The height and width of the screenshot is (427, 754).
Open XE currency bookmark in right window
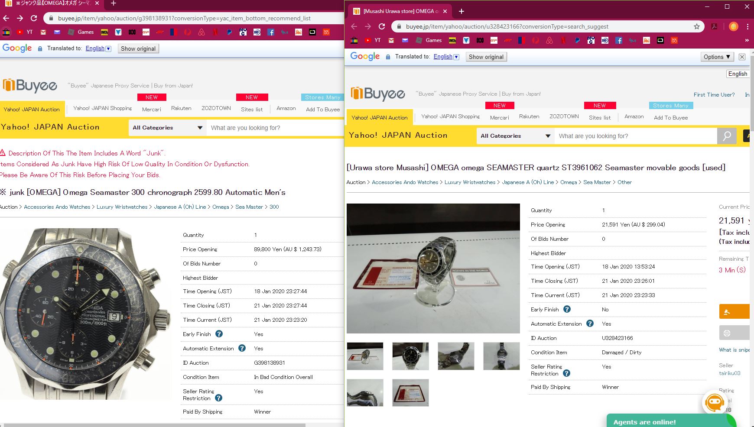tap(605, 40)
